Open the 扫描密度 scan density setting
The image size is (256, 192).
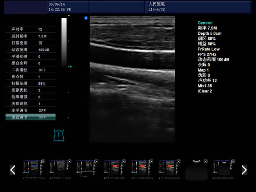point(41,43)
